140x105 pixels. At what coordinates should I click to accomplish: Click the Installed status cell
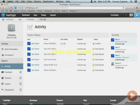[x=97, y=43]
